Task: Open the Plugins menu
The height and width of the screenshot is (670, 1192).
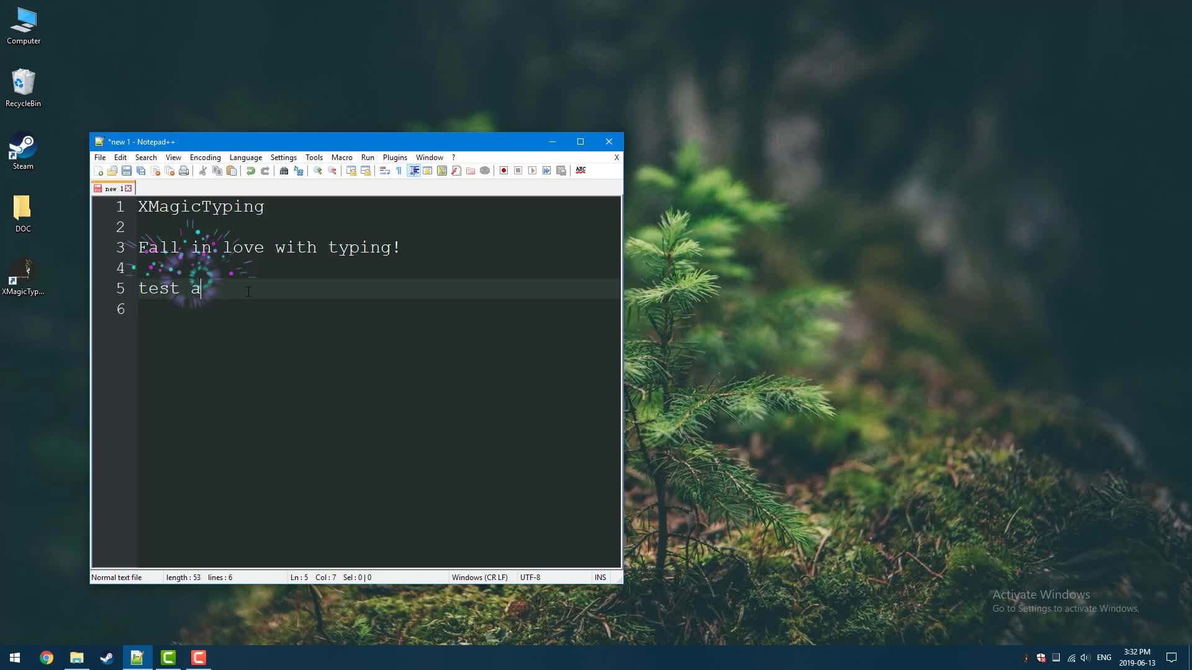Action: coord(395,158)
